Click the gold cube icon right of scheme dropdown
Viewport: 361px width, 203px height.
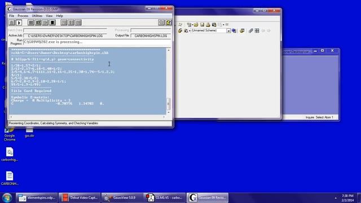point(242,30)
